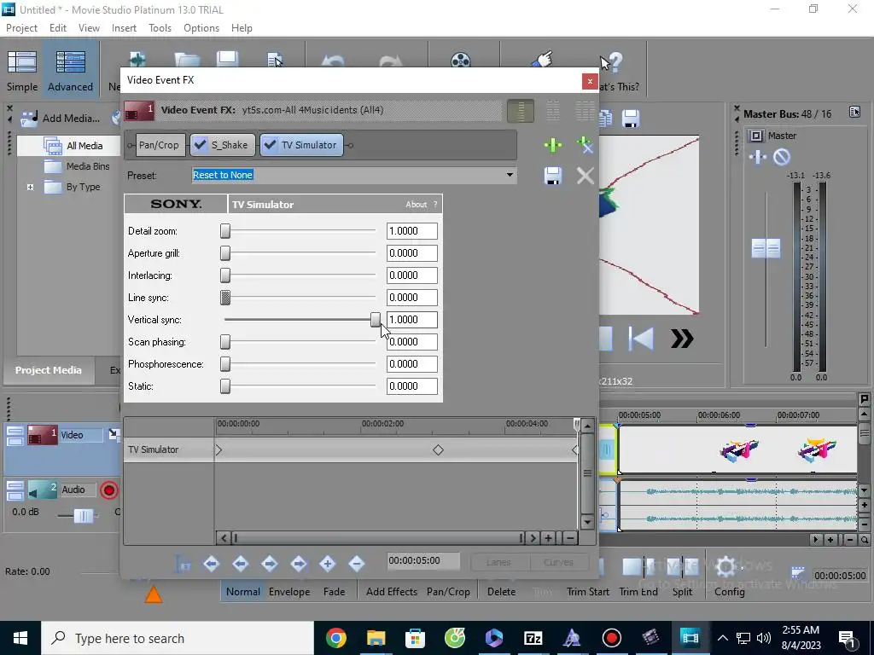
Task: Show hidden system tray icons
Action: pyautogui.click(x=722, y=638)
